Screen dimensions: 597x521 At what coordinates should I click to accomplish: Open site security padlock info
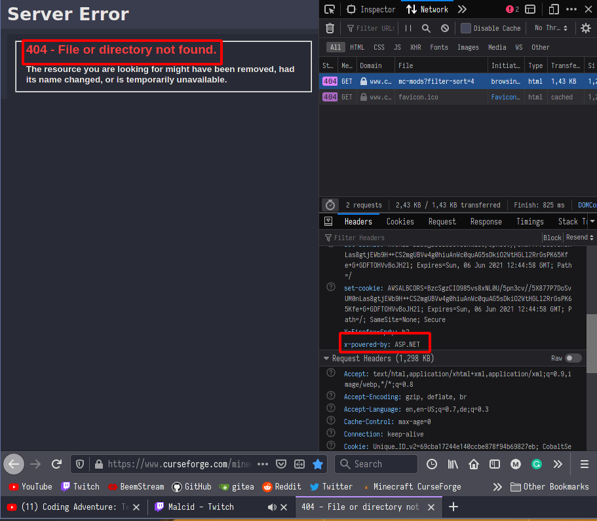click(98, 464)
